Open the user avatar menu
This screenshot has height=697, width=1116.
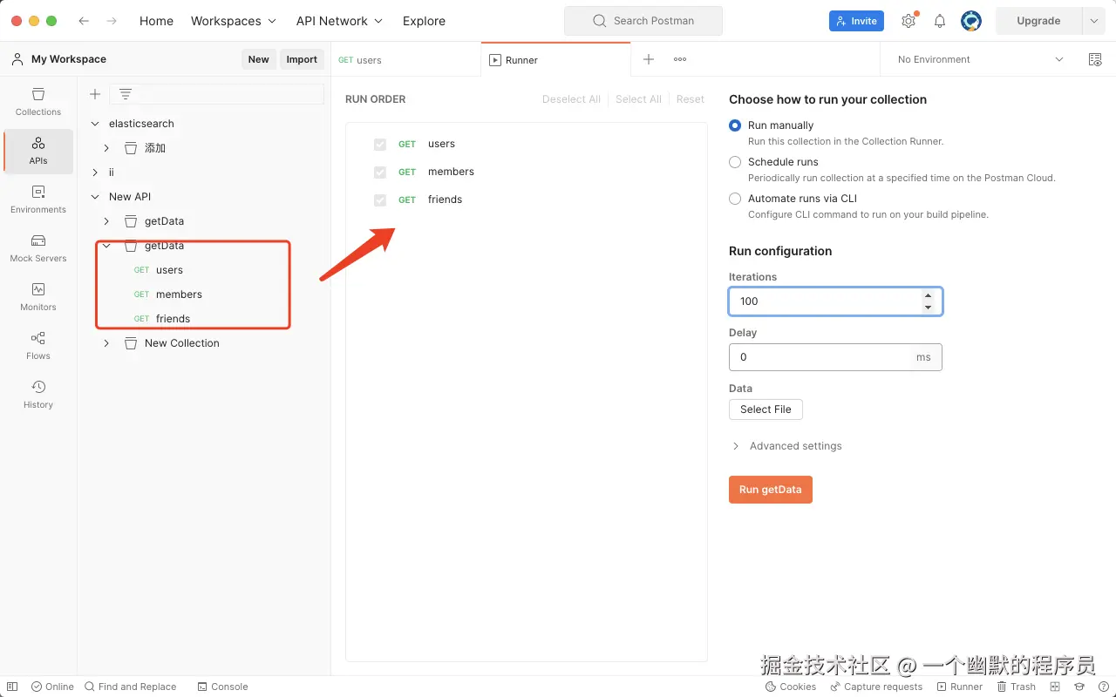point(971,21)
